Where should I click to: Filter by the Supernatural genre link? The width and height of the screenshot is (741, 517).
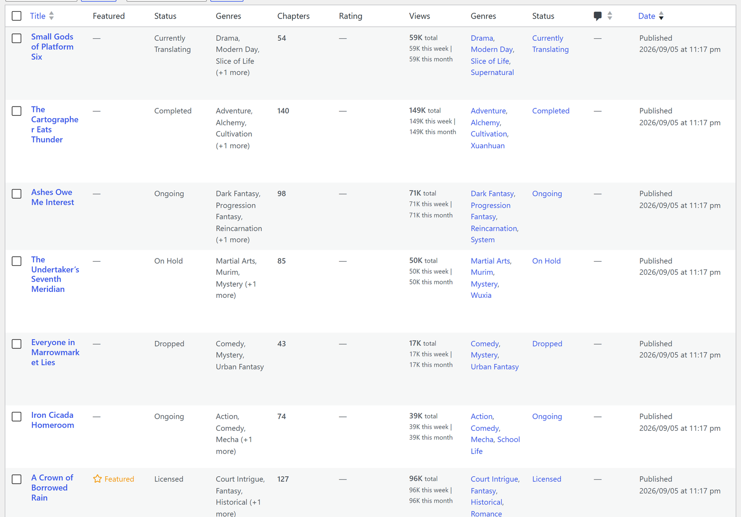tap(492, 72)
